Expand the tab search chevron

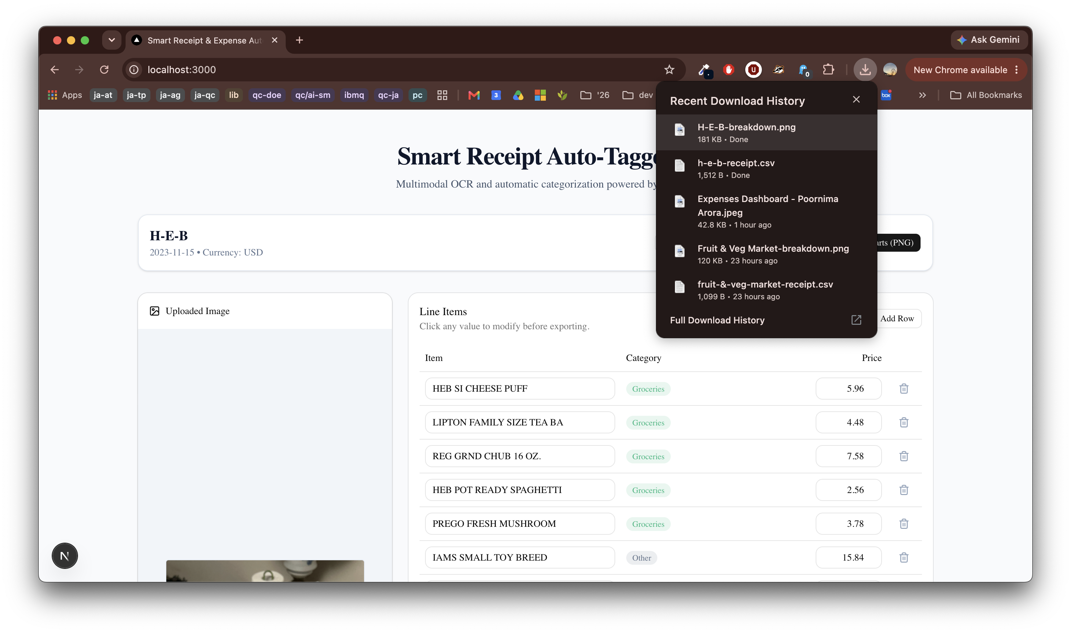[111, 40]
